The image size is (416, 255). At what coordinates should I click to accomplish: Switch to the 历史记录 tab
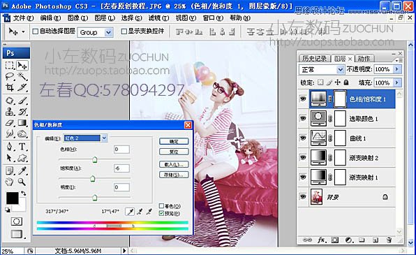pos(314,59)
